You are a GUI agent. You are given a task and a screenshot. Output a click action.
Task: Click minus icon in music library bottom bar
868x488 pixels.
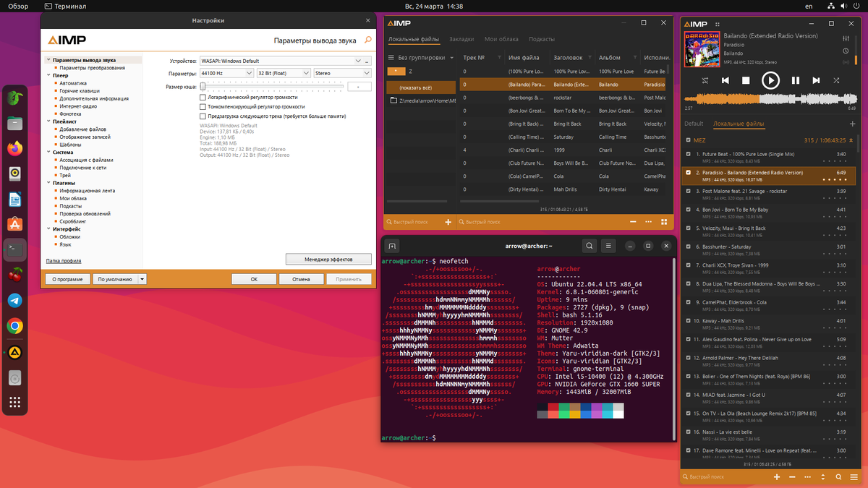click(x=634, y=222)
